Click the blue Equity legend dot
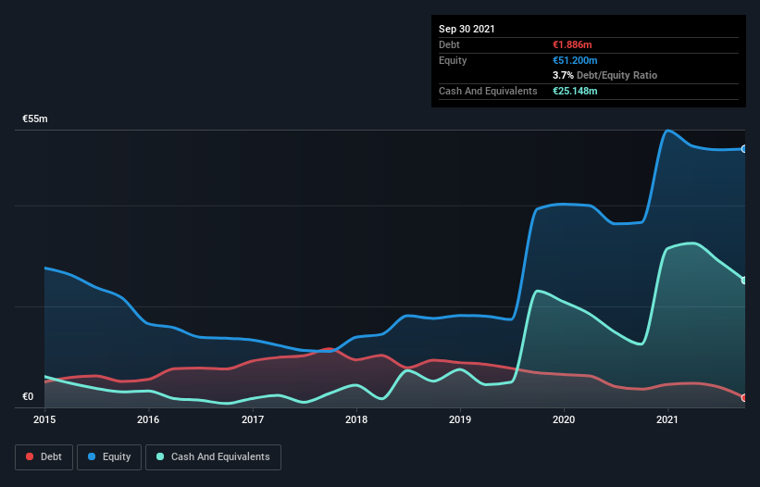The height and width of the screenshot is (487, 760). click(92, 456)
